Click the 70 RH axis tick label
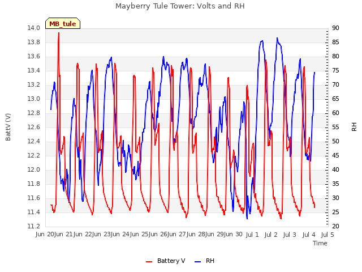 [335, 85]
